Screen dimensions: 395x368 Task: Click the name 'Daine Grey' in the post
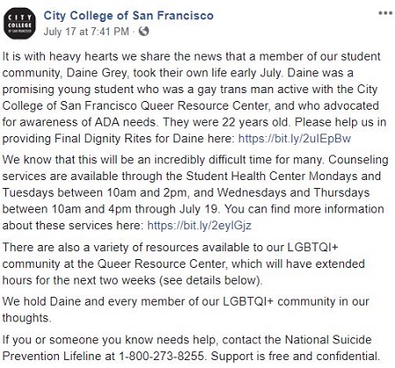click(x=97, y=73)
